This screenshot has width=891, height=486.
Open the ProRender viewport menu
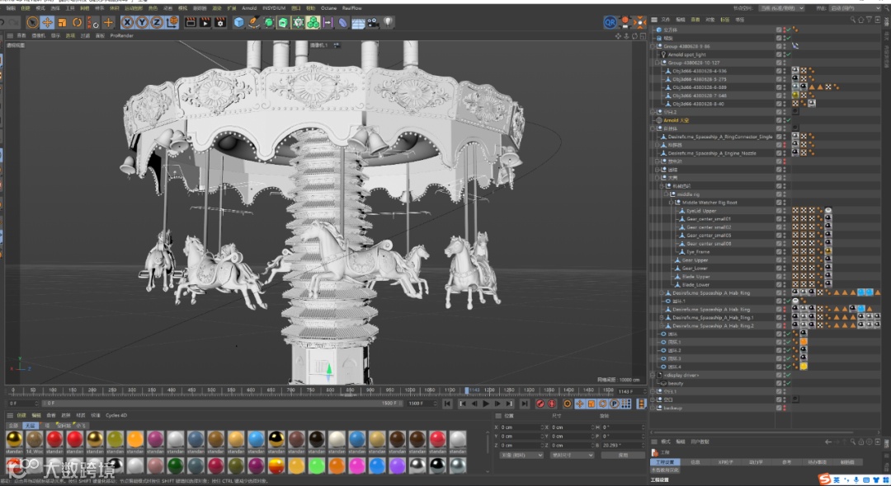point(121,36)
